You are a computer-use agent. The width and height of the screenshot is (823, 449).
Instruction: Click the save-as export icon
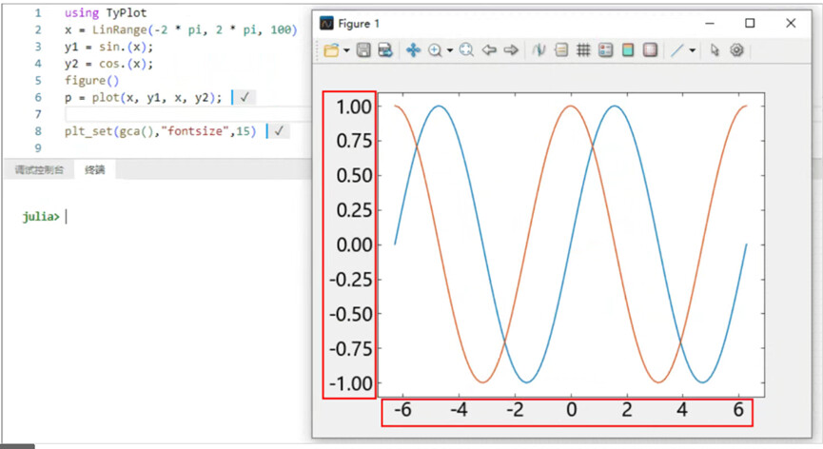[385, 50]
